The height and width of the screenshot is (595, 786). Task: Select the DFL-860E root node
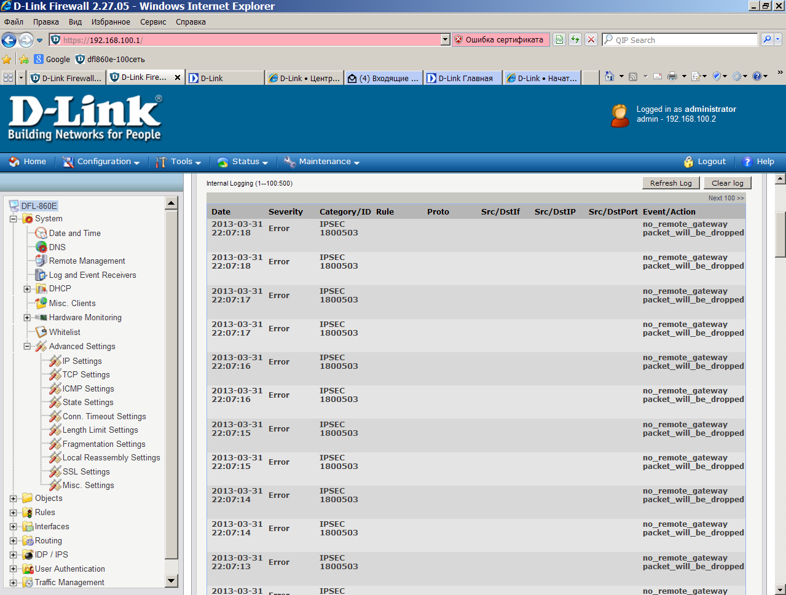(x=39, y=206)
